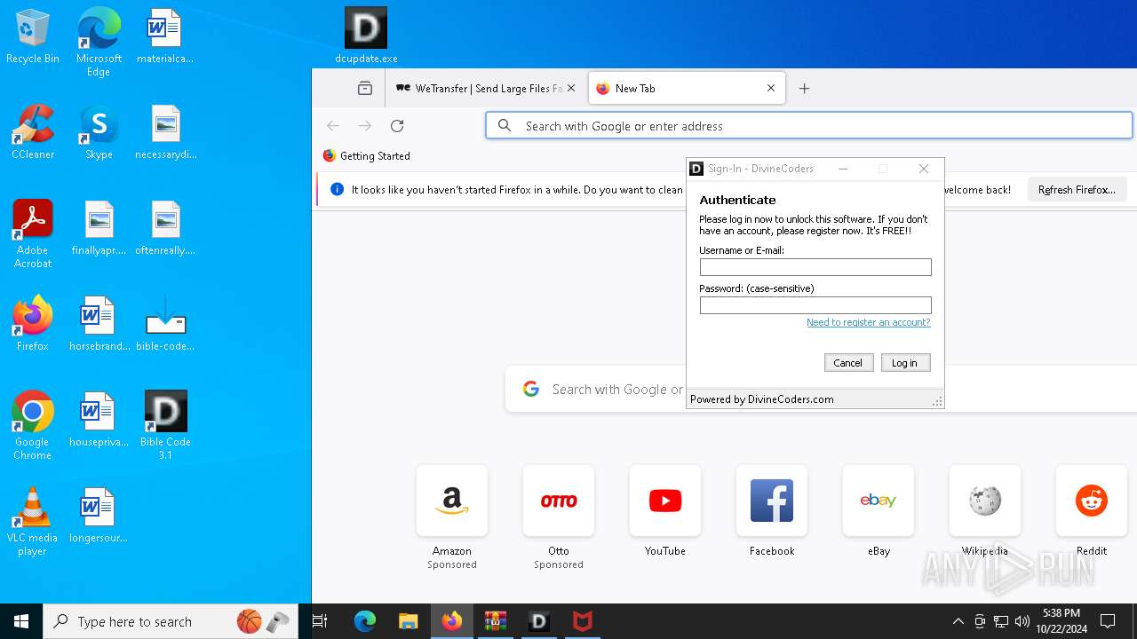Click Cancel in Sign-In dialog
Viewport: 1137px width, 639px height.
pyautogui.click(x=848, y=362)
